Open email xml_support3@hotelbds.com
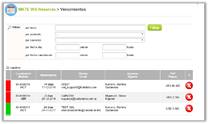The height and width of the screenshot is (124, 209). pos(79,87)
